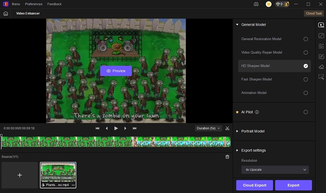
Task: Click the Cloud Export button
Action: [255, 185]
